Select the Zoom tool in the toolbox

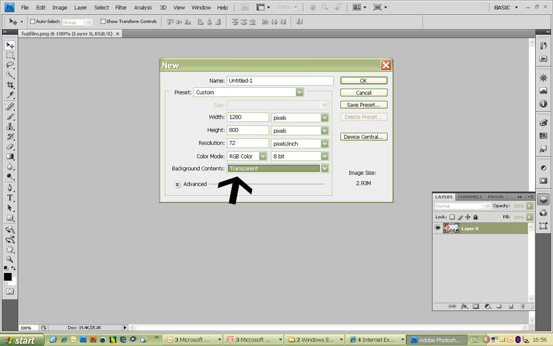(10, 259)
